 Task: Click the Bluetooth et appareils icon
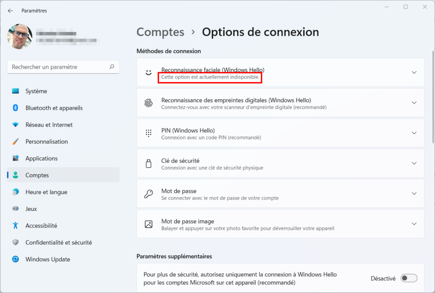16,108
